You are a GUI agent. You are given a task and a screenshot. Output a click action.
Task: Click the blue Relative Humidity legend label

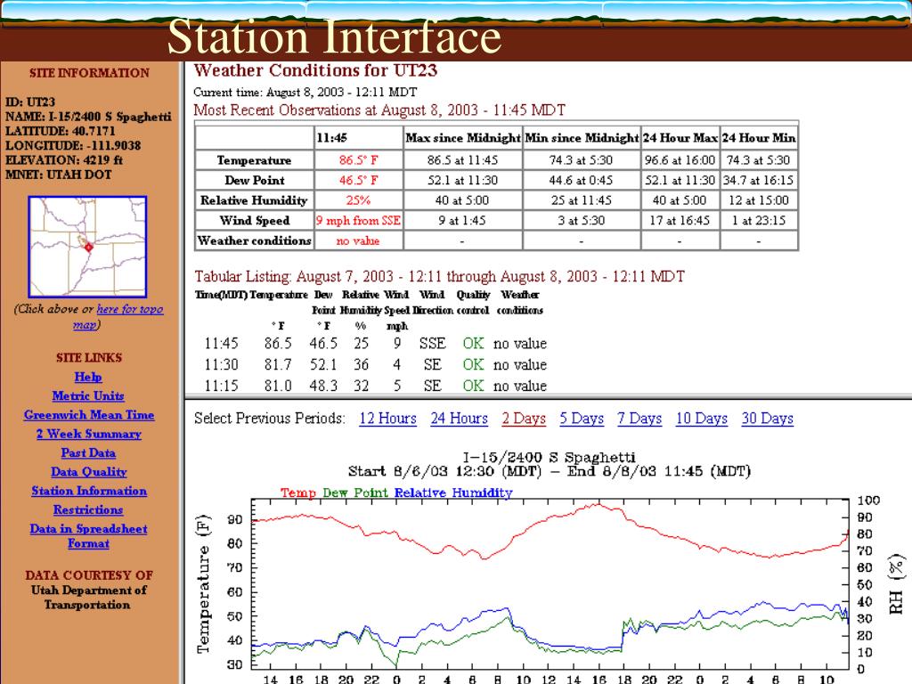pyautogui.click(x=453, y=493)
